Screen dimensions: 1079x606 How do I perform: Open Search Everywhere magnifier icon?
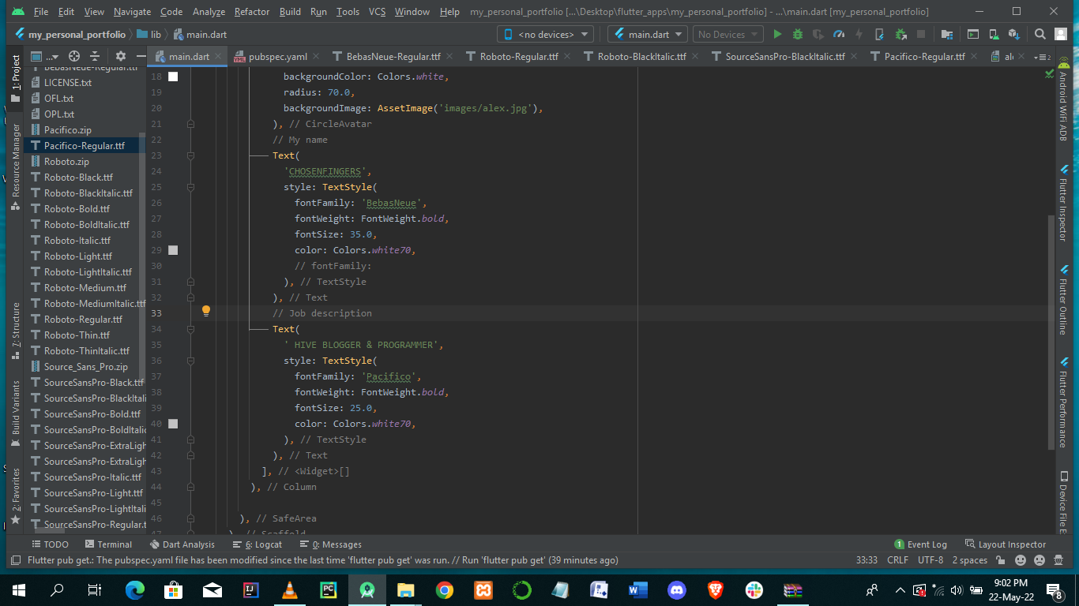(x=1040, y=35)
